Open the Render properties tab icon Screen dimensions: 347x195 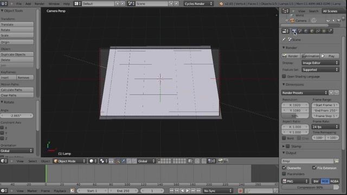click(294, 31)
